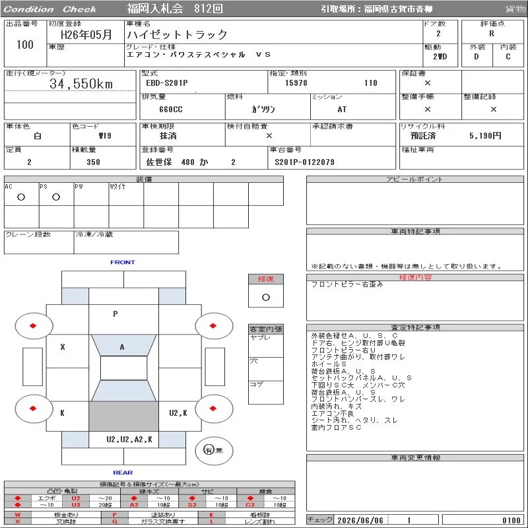Click the lone K mark on the left rear panel
528x528 pixels.
(x=62, y=413)
